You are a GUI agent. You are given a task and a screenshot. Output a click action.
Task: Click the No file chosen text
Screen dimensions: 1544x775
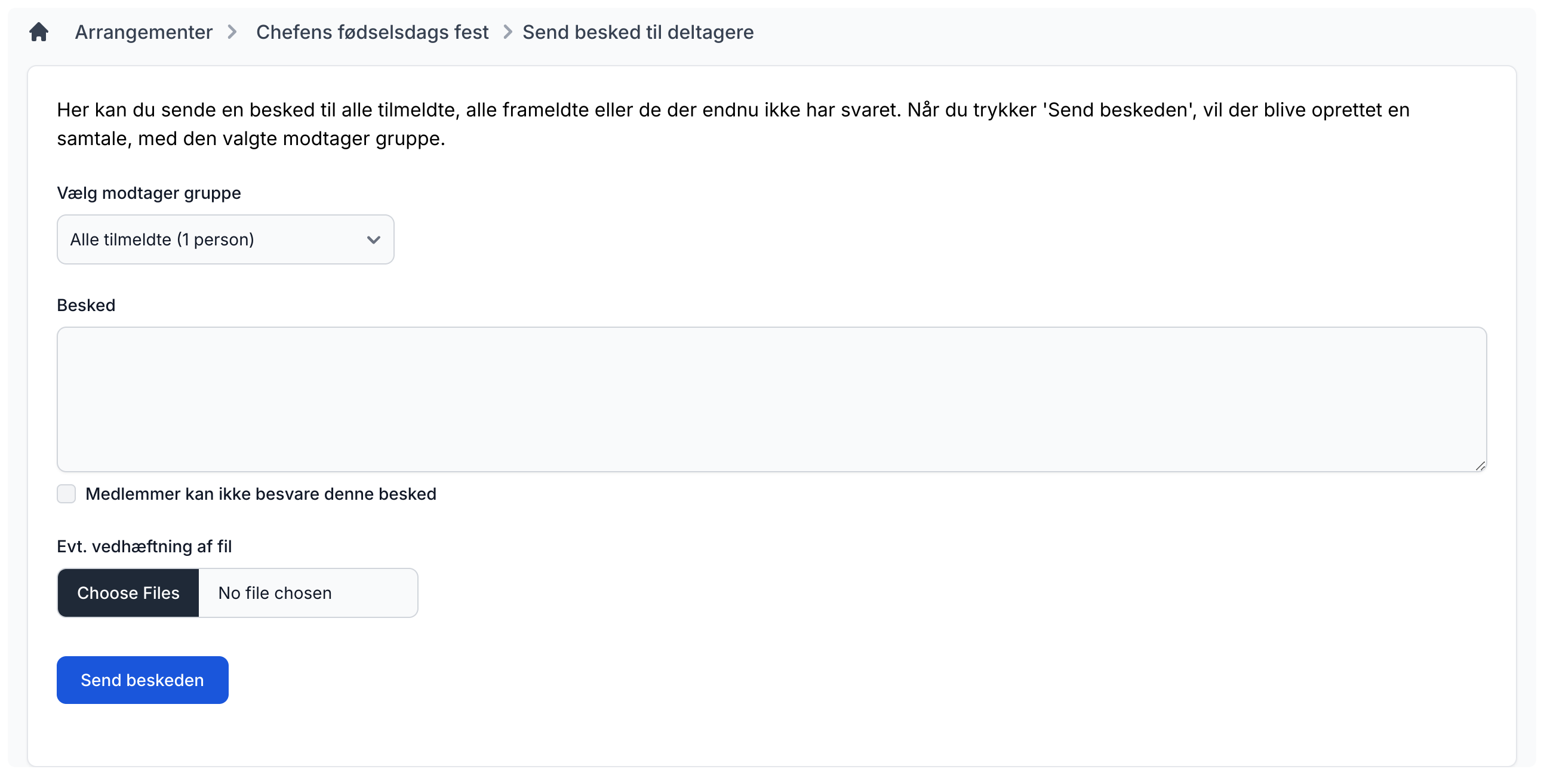(275, 593)
